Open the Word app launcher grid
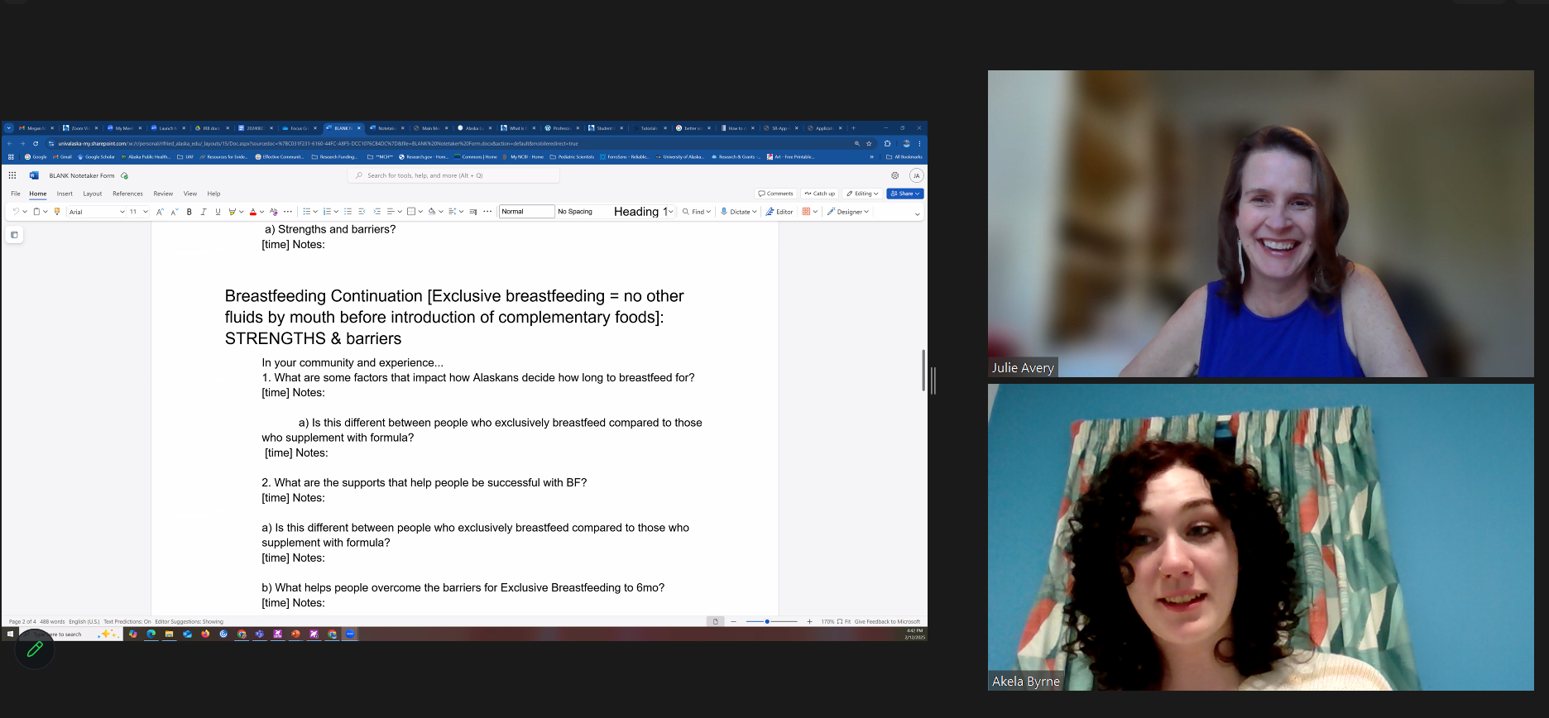This screenshot has height=718, width=1549. (12, 175)
